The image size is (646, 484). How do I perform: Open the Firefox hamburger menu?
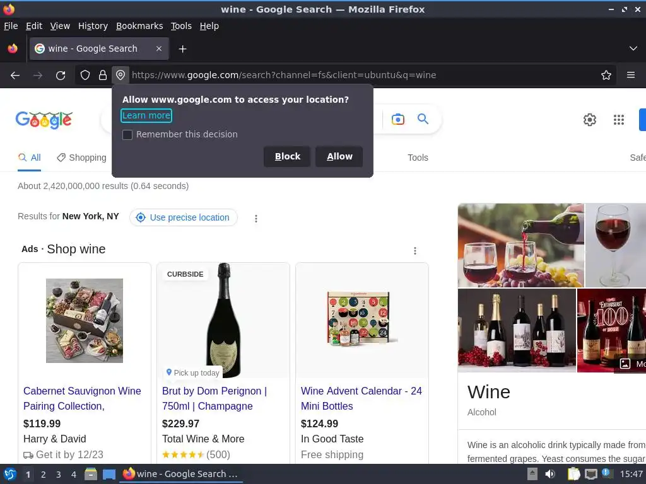tap(631, 75)
